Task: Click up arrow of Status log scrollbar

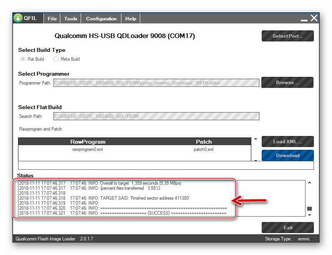Action: pos(309,183)
